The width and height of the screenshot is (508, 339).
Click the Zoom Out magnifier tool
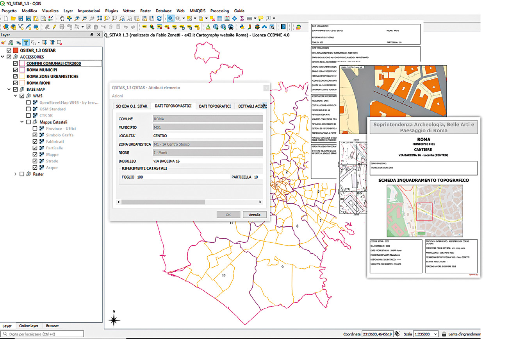tap(84, 18)
